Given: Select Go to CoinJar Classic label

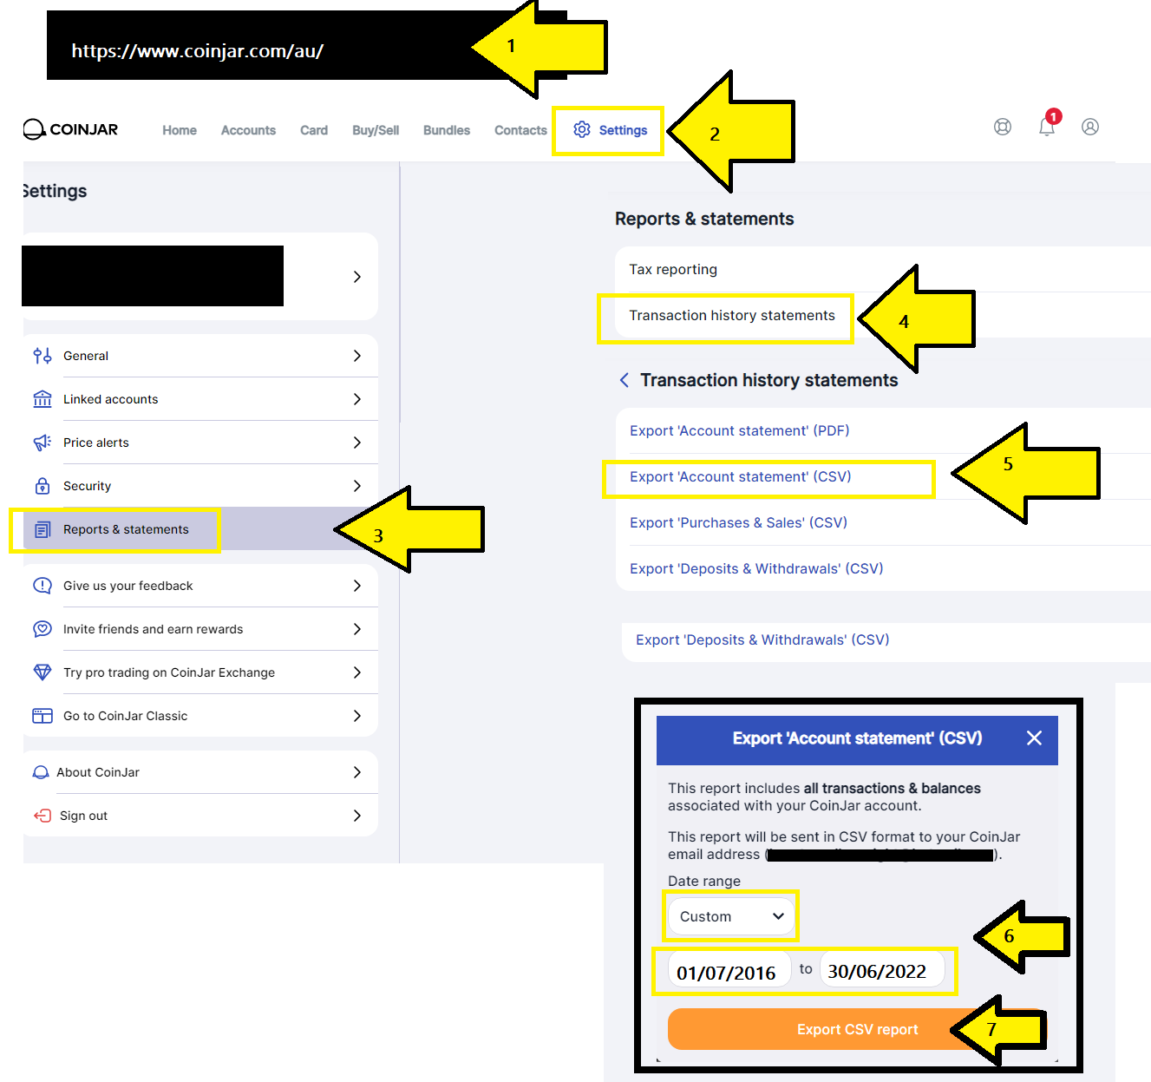Looking at the screenshot, I should point(126,716).
